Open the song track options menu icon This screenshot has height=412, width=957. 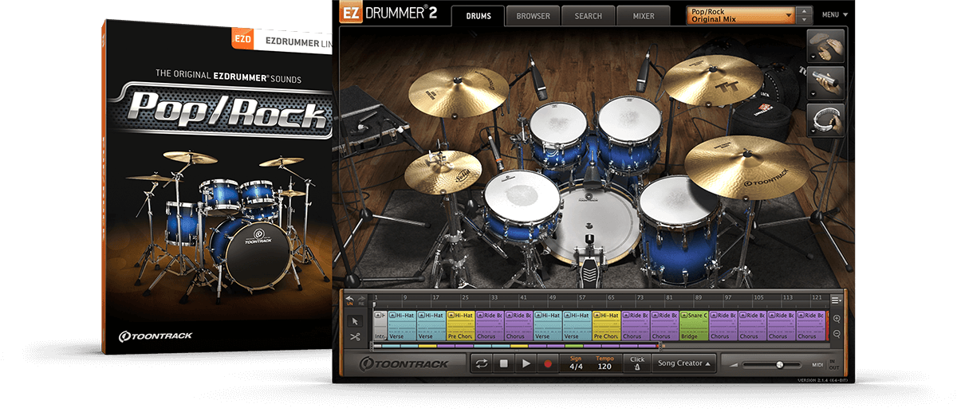(836, 300)
